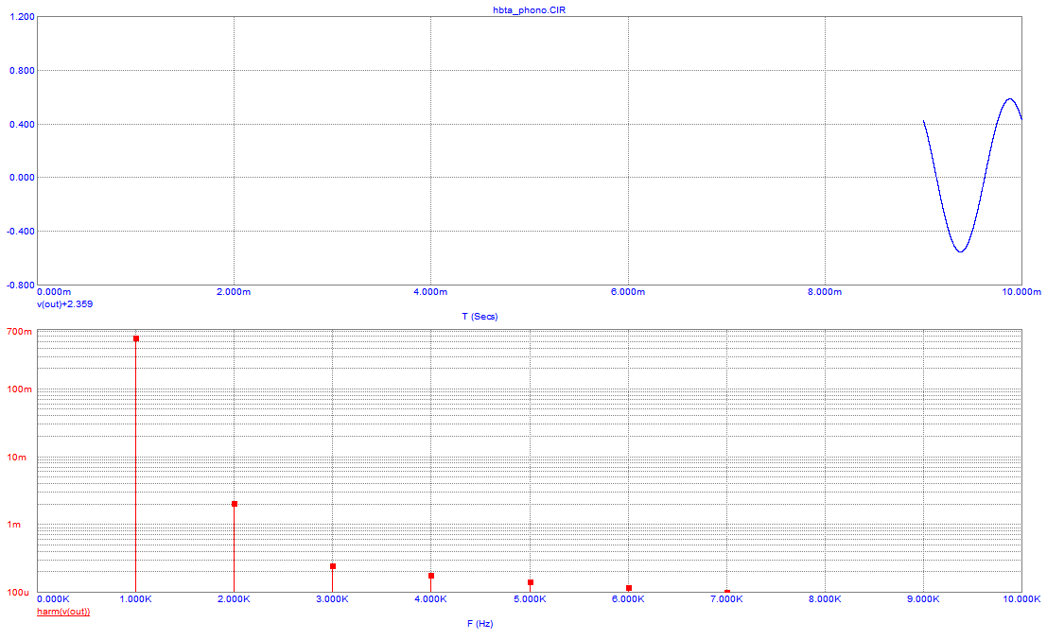Click the 5 kHz harmonic marker
The height and width of the screenshot is (640, 1047).
pos(531,582)
